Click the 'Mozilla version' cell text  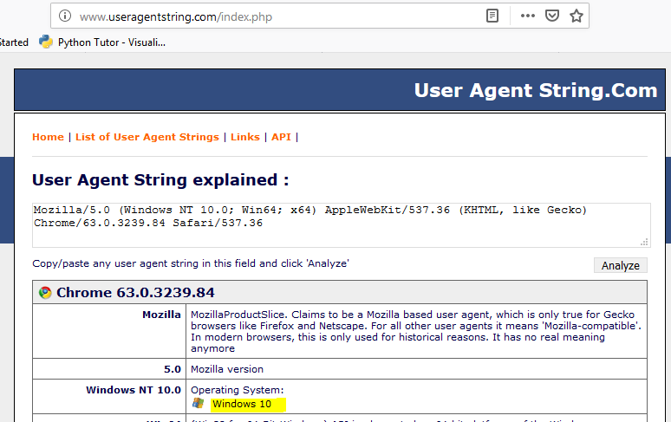(227, 369)
